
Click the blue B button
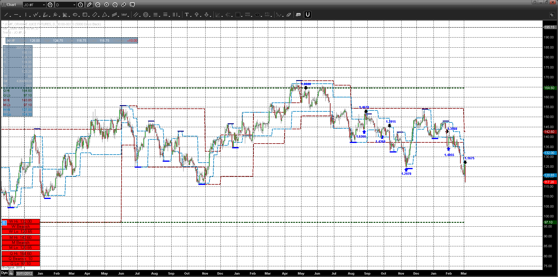4,223
